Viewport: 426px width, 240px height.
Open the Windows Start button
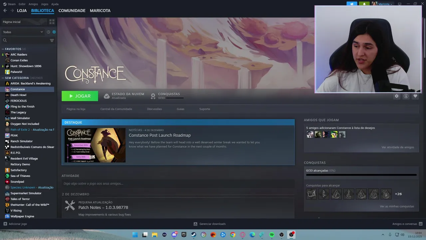(x=135, y=235)
